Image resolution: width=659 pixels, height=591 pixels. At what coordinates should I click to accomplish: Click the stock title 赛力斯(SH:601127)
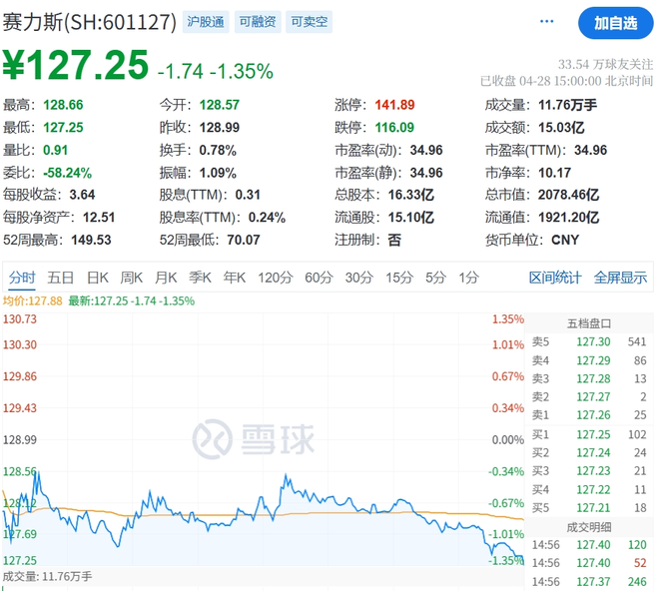(89, 22)
